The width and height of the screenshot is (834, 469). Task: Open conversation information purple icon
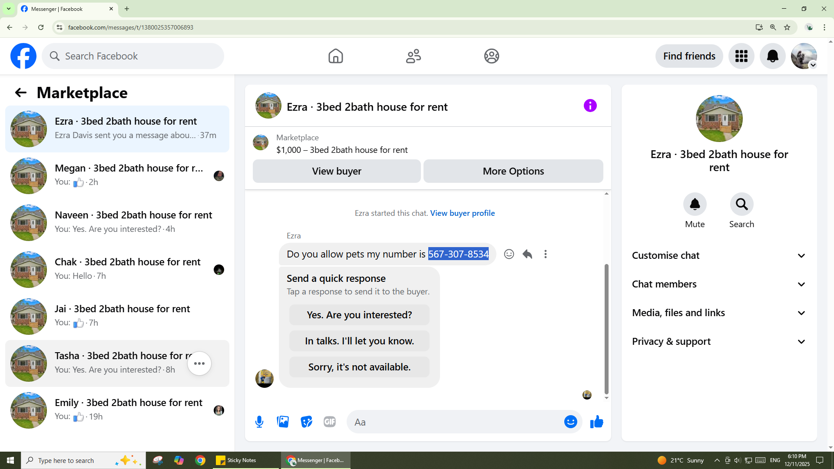pos(590,106)
